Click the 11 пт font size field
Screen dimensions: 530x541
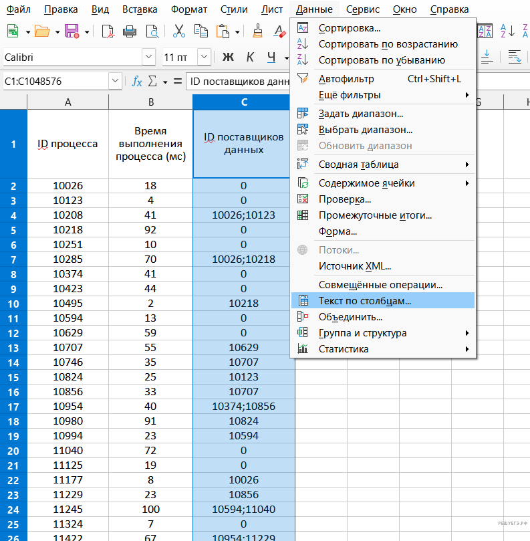(x=180, y=57)
